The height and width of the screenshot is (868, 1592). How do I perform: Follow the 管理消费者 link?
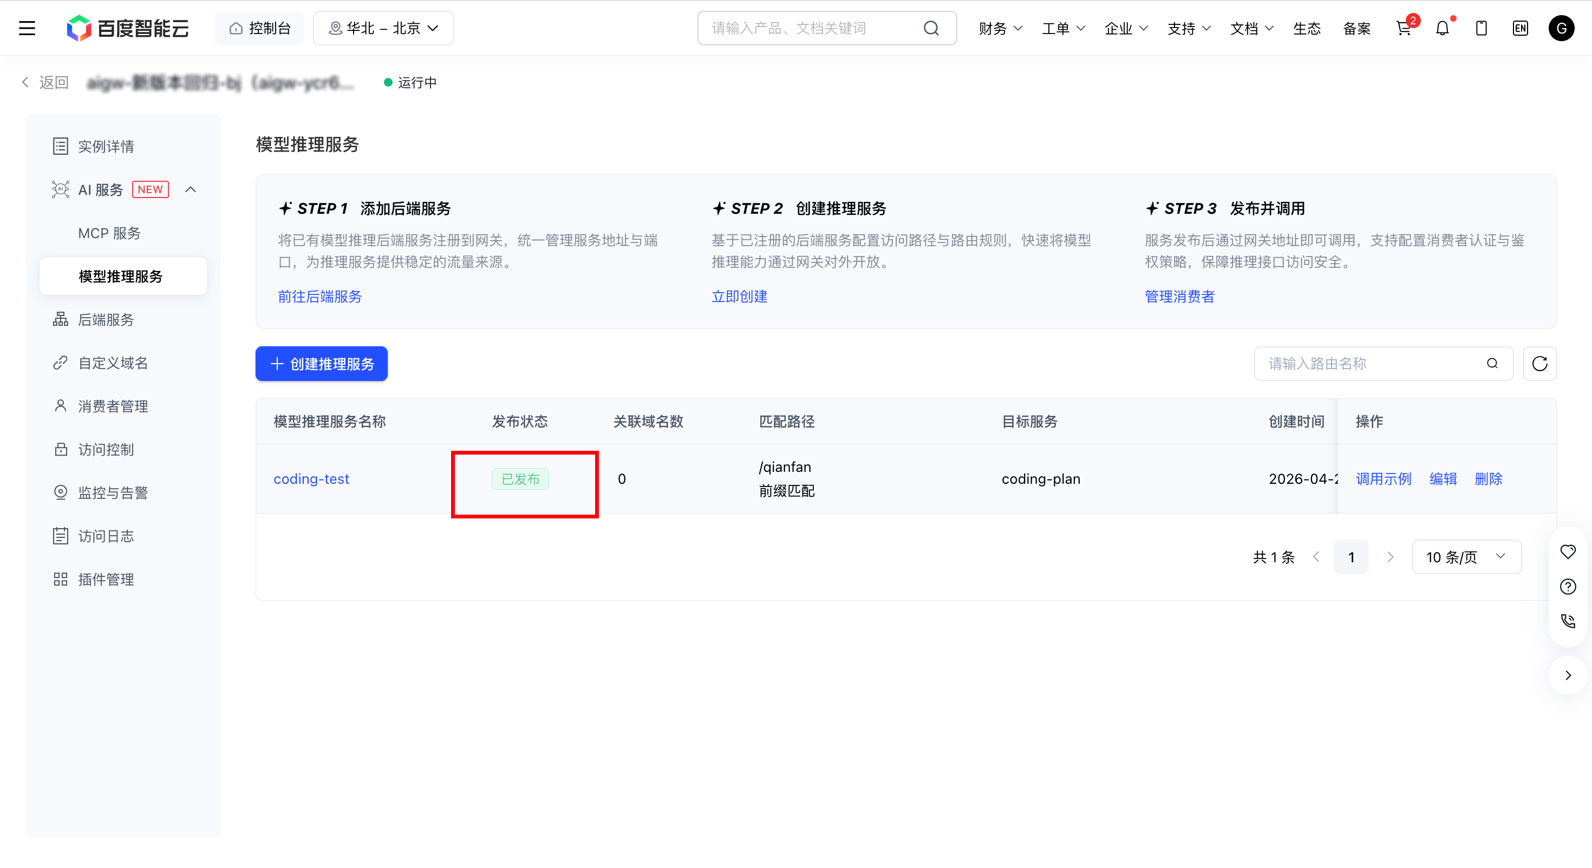click(1179, 297)
